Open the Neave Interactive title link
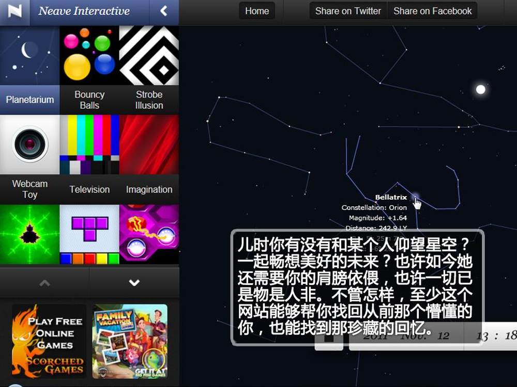The image size is (517, 387). click(84, 11)
